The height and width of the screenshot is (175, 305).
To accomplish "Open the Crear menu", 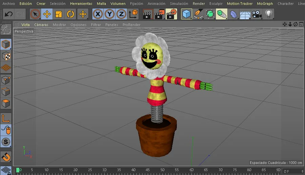I will (41, 3).
